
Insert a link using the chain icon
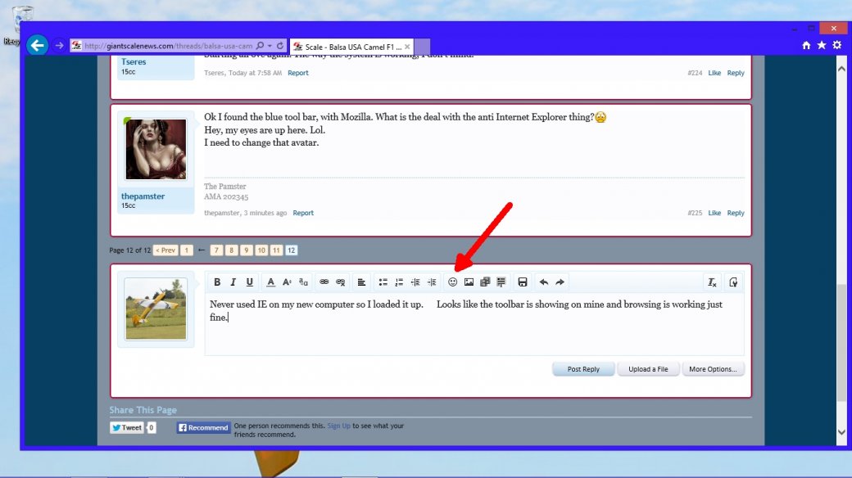(x=324, y=282)
